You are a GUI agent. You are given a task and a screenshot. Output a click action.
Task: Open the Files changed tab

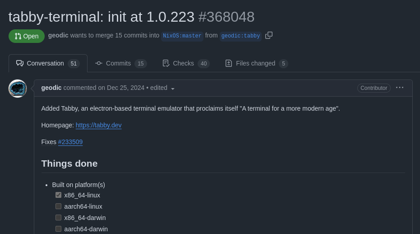pyautogui.click(x=257, y=63)
